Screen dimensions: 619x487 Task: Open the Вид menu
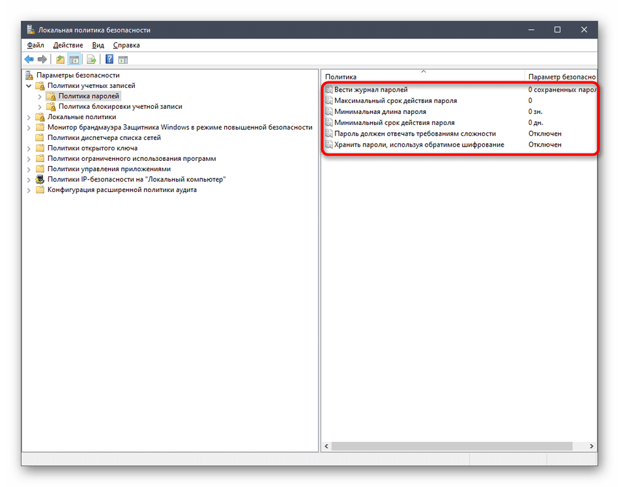(x=98, y=45)
